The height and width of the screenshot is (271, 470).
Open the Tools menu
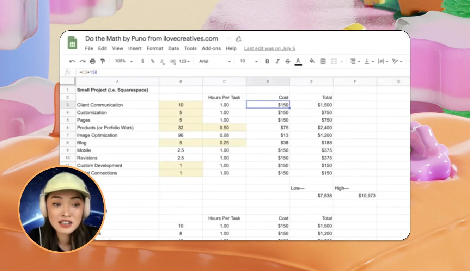click(x=190, y=49)
